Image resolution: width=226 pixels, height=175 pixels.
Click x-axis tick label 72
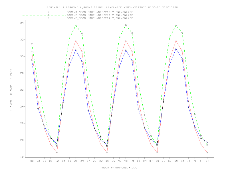pyautogui.click(x=182, y=161)
